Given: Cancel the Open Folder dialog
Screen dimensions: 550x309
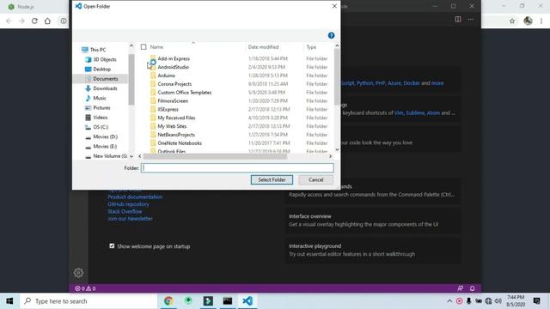Looking at the screenshot, I should 315,179.
